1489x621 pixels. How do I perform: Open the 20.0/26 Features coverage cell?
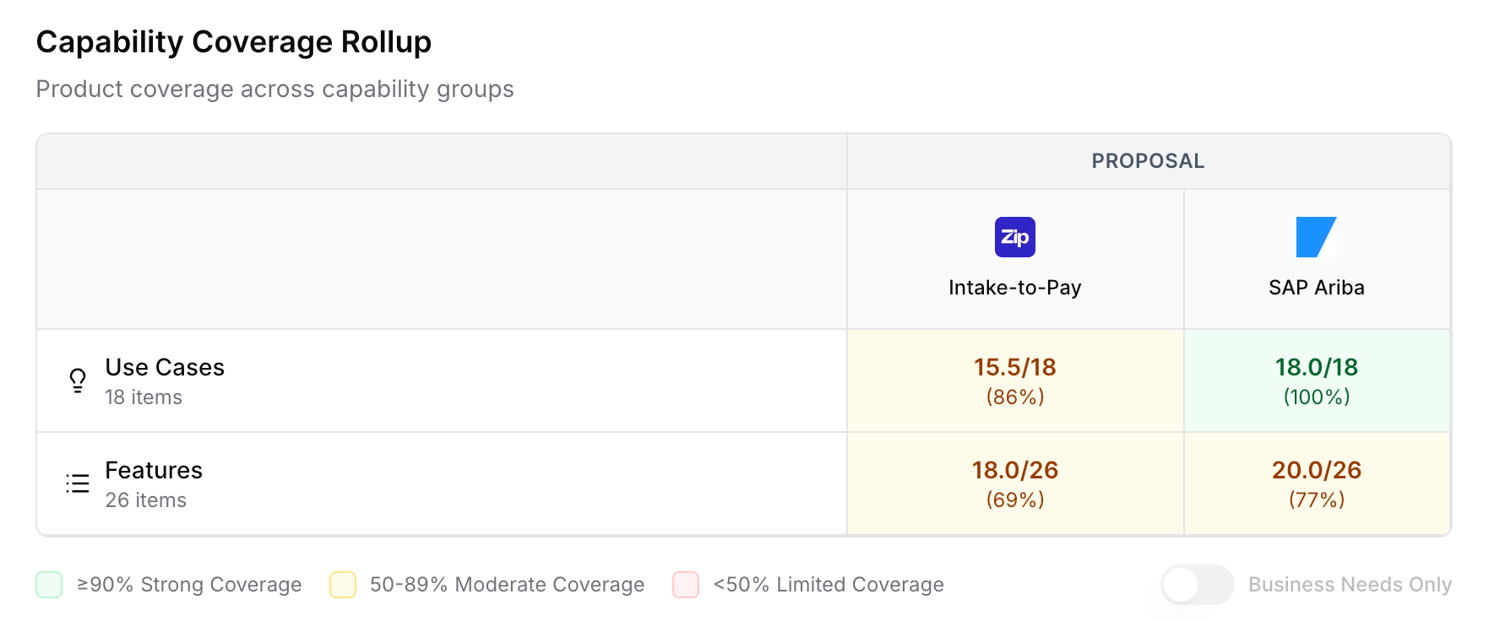pyautogui.click(x=1316, y=483)
